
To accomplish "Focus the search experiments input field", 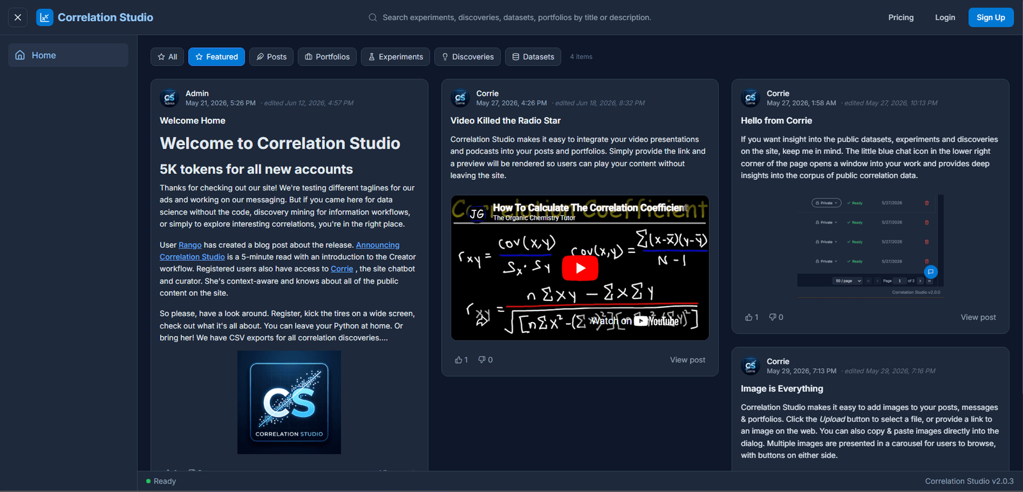I will [517, 17].
